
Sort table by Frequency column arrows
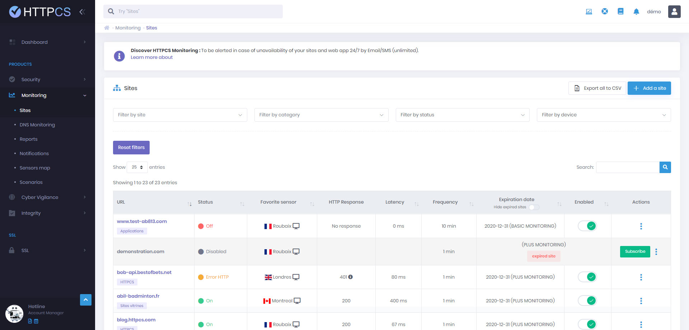[x=472, y=204]
